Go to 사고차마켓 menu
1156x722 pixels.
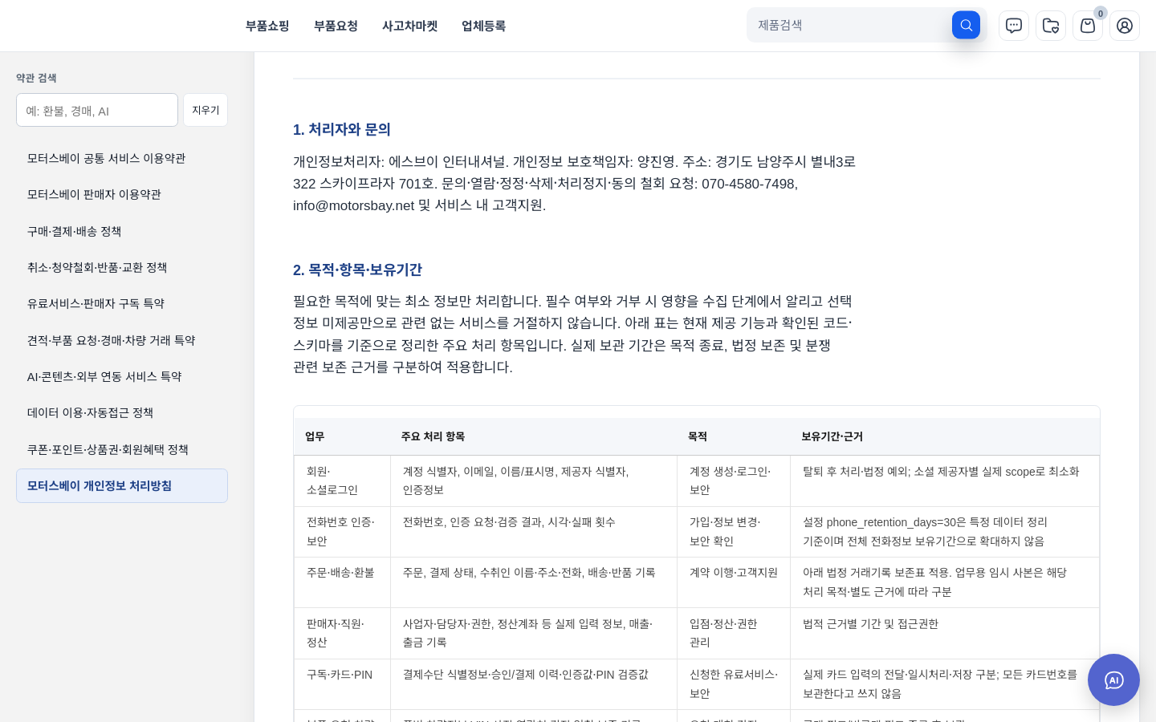point(409,26)
